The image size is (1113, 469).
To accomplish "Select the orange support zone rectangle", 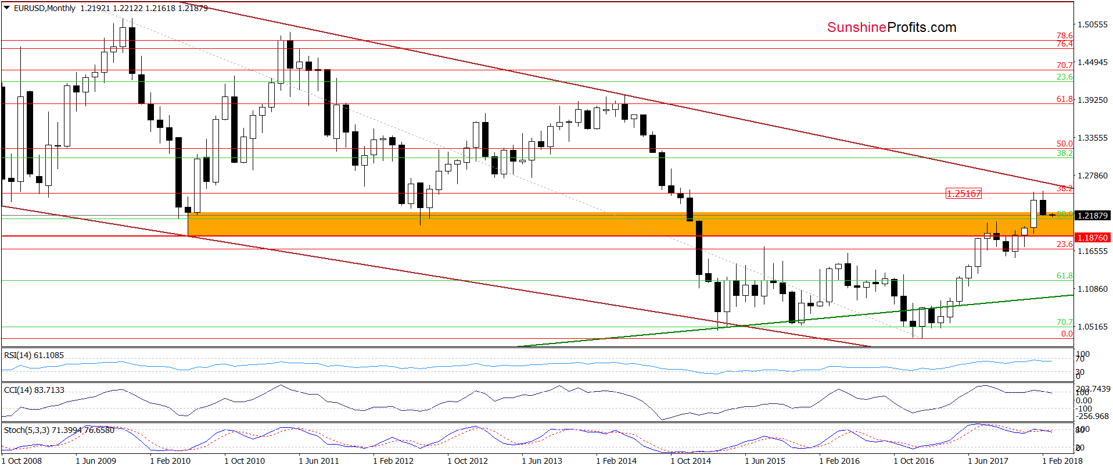I will click(x=630, y=224).
